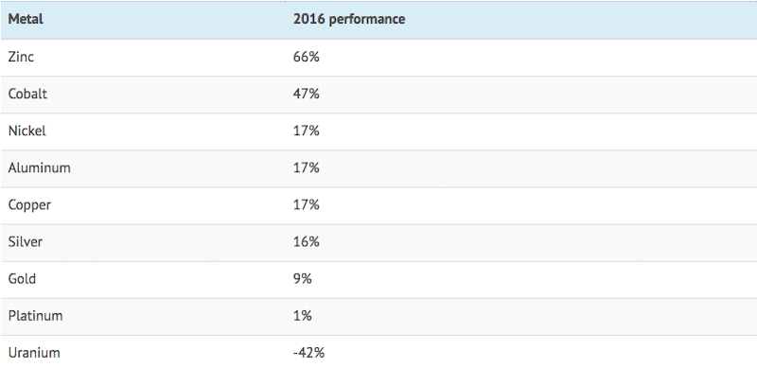Click the Nickel metal cell
Viewport: 757px width, 368px height.
pos(27,131)
